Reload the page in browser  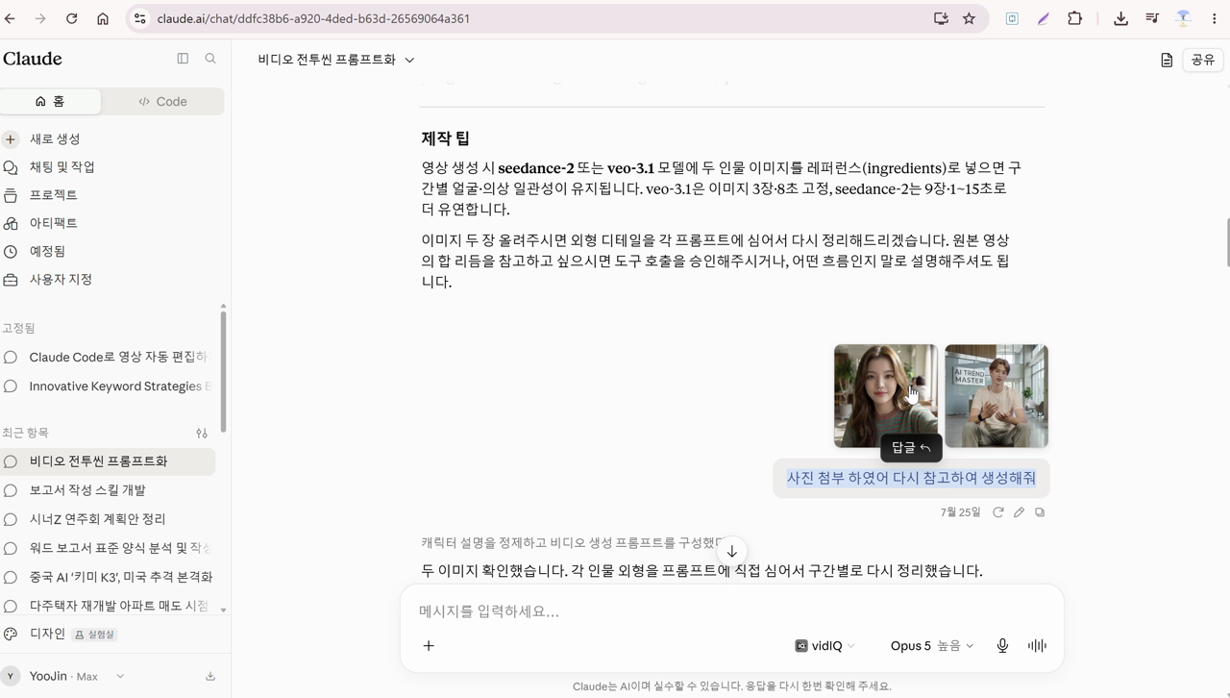coord(71,18)
